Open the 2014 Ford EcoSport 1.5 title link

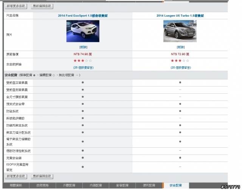pos(83,15)
